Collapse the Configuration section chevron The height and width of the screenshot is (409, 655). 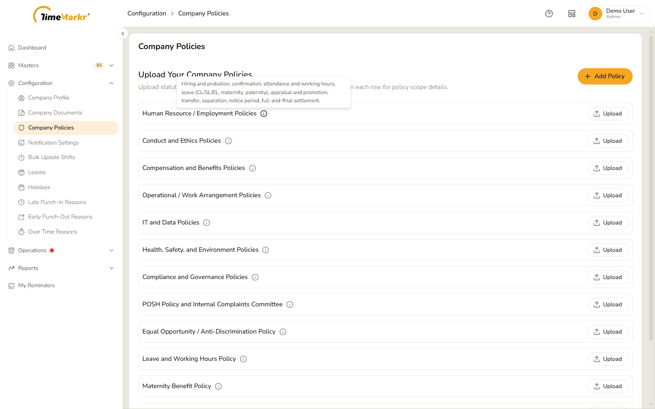[111, 83]
